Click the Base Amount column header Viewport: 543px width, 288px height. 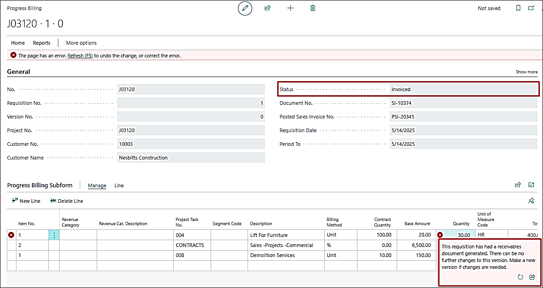pyautogui.click(x=417, y=224)
